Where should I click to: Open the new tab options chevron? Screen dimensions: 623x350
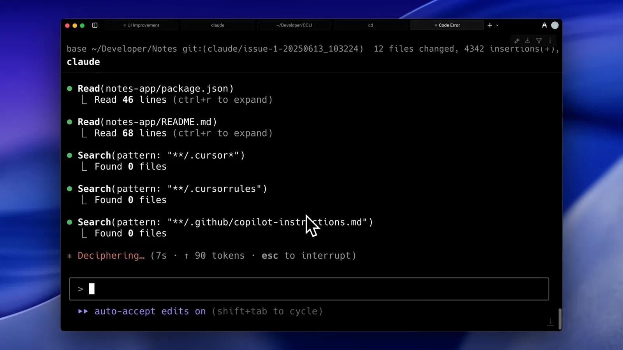point(497,25)
